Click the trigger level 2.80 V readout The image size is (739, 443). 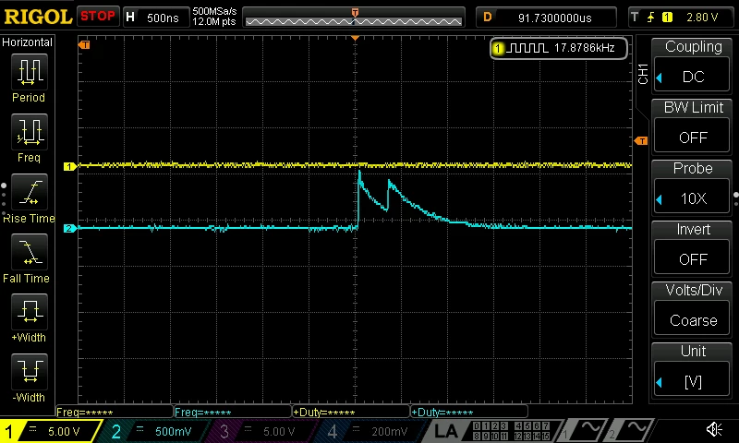(702, 18)
